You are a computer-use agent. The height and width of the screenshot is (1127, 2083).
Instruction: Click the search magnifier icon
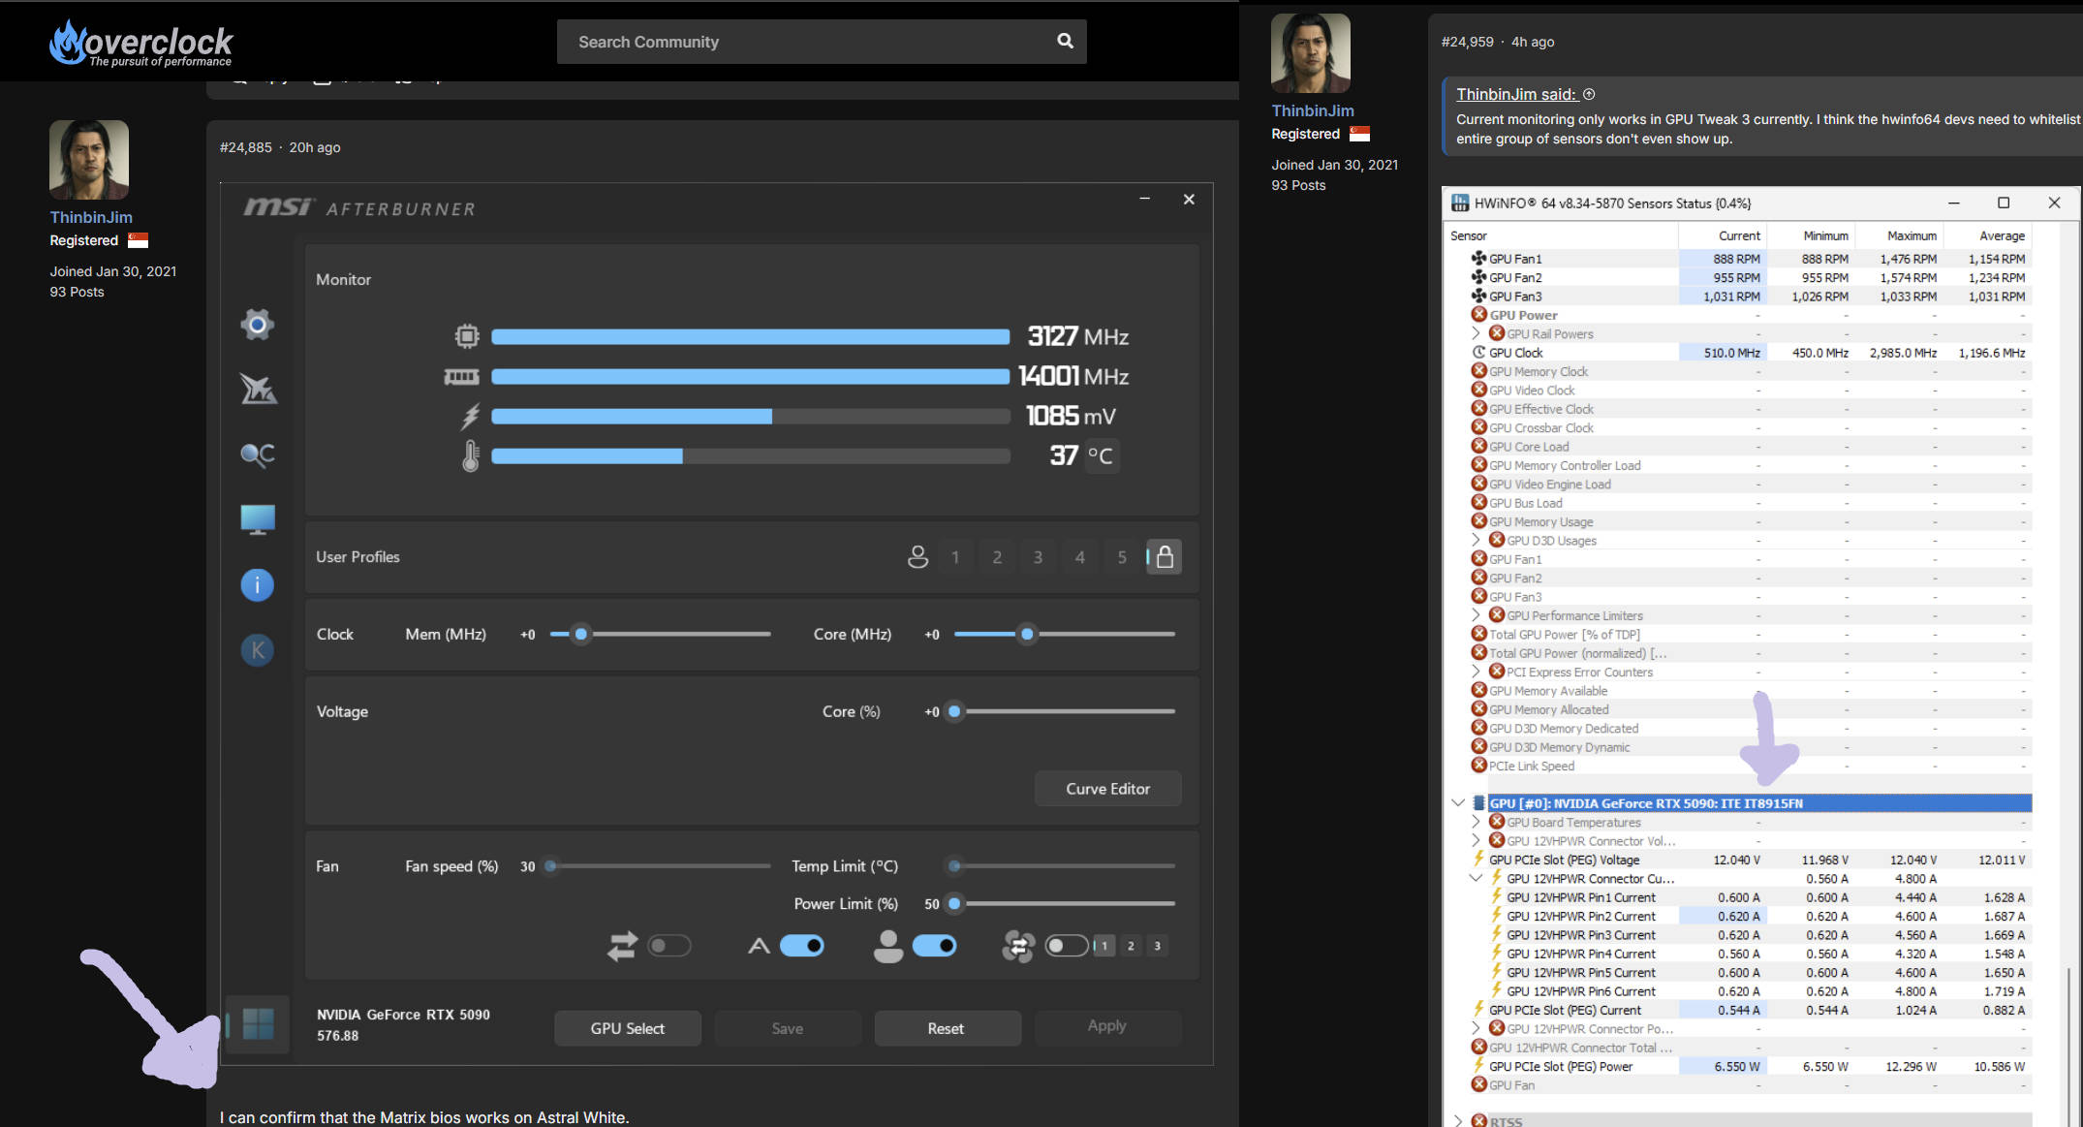click(x=1065, y=41)
